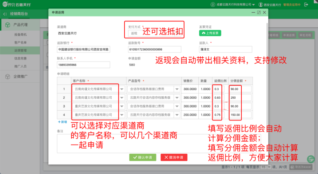Click the 返佣比例 column header

click(220, 81)
